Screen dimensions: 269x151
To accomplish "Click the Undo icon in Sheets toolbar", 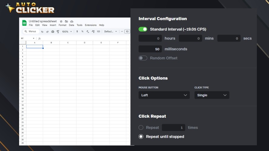I will 42,31.
